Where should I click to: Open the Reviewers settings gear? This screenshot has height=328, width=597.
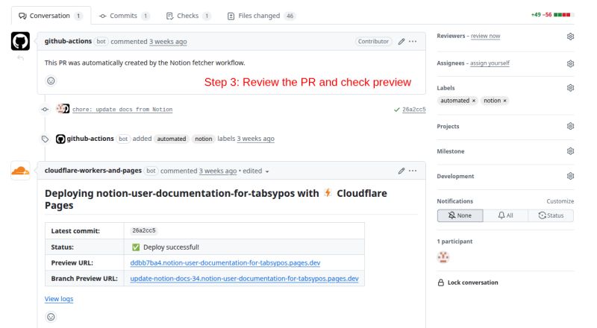[570, 37]
